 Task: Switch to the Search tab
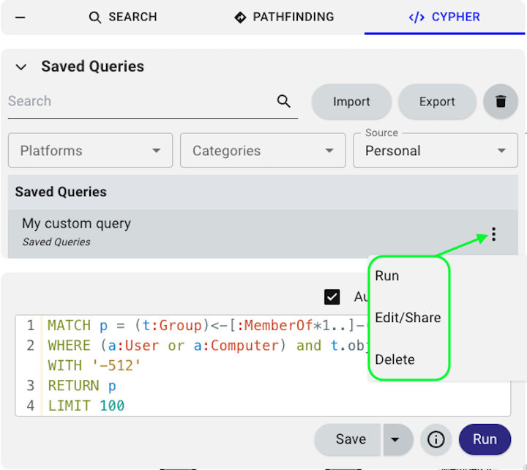[x=123, y=17]
